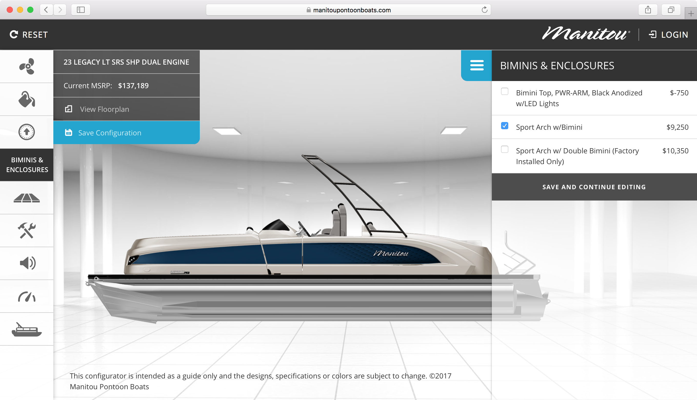The height and width of the screenshot is (400, 697).
Task: Click the manitoupontoonboats.com address bar
Action: point(348,10)
